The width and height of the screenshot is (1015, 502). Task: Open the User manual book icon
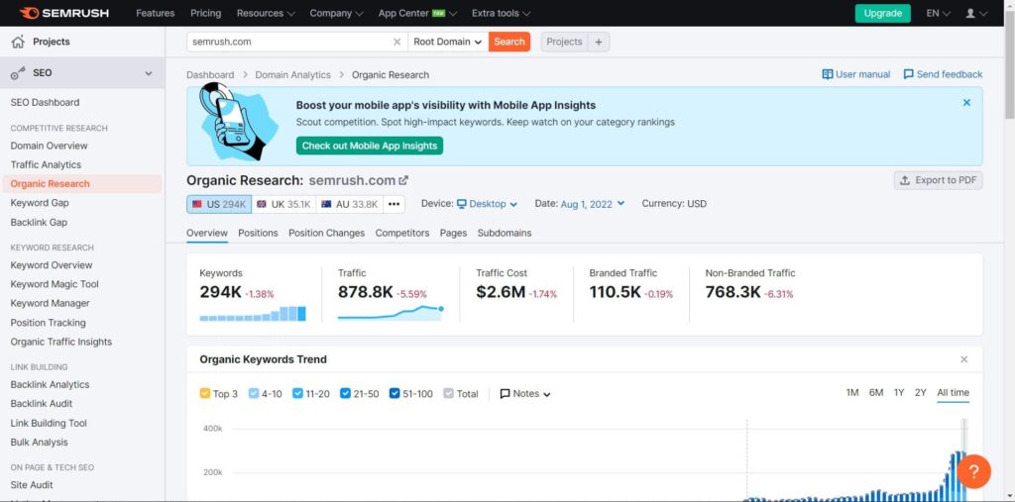click(828, 74)
